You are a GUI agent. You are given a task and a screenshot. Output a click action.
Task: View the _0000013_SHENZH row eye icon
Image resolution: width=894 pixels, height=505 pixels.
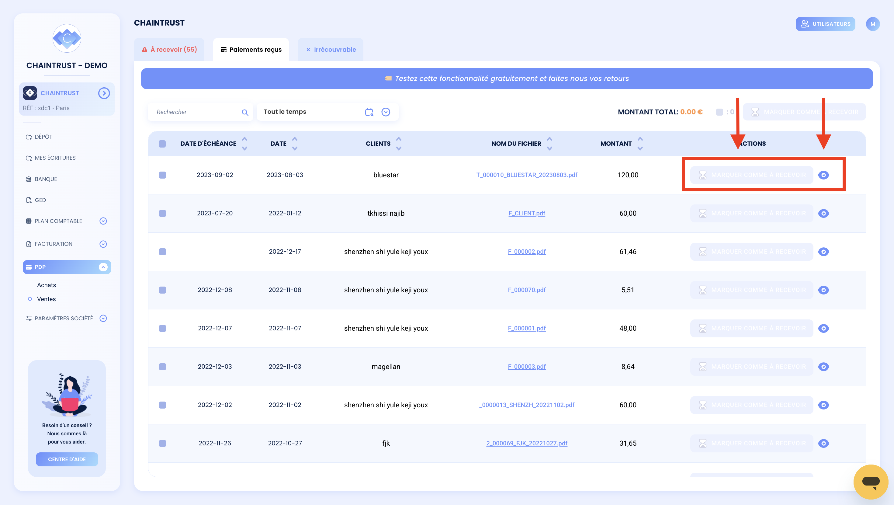[823, 405]
